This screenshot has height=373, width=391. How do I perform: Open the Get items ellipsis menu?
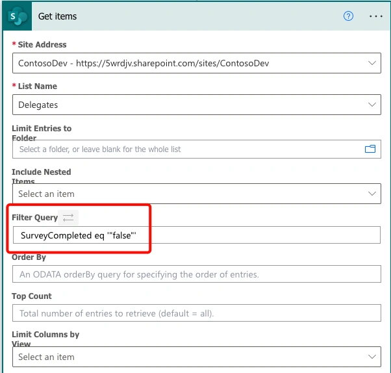click(376, 16)
